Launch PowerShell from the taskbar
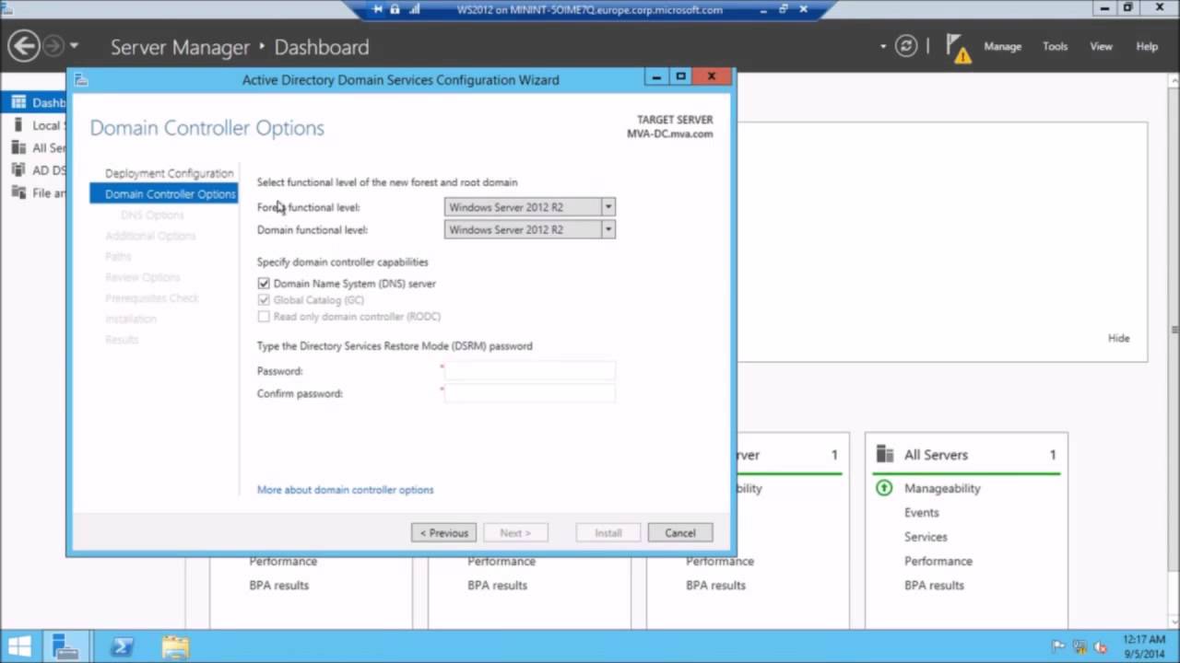 pos(121,646)
